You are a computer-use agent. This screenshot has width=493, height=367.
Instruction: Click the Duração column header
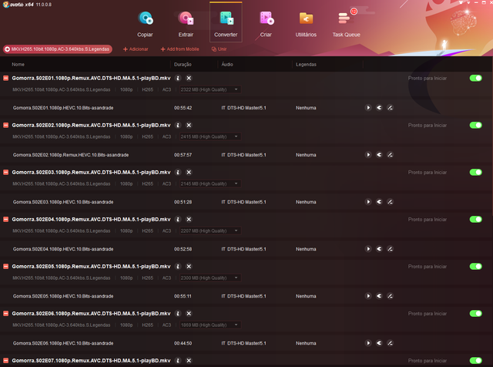coord(183,64)
